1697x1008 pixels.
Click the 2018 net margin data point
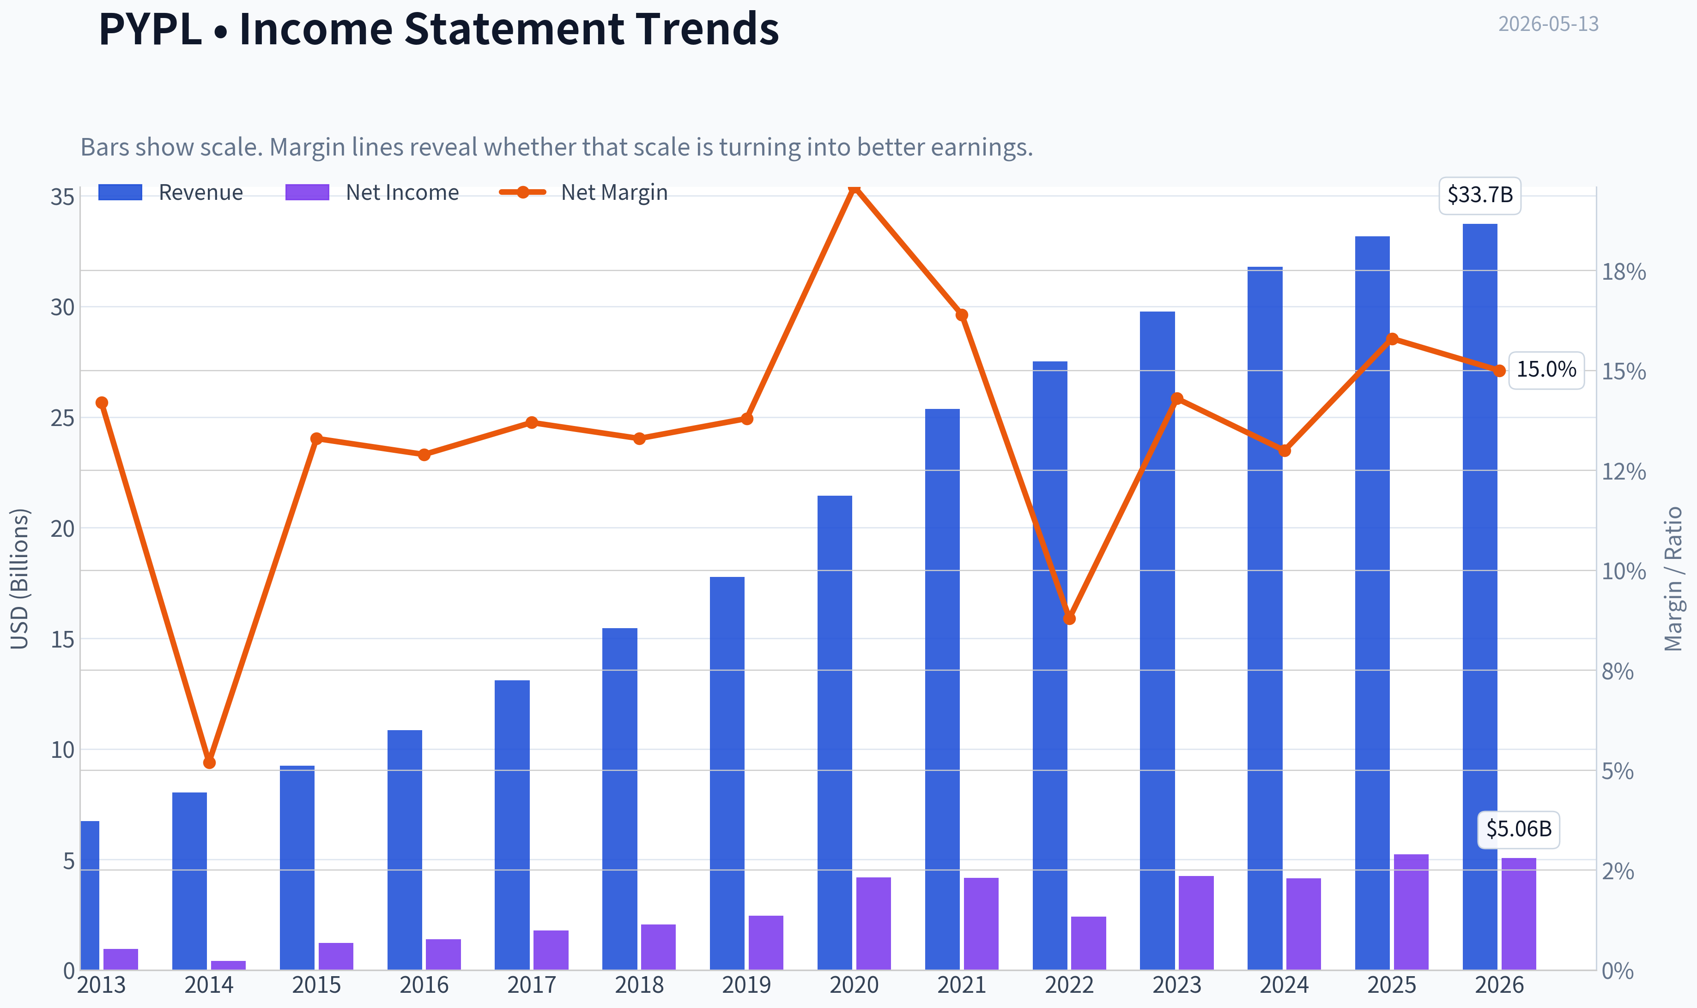click(x=639, y=439)
